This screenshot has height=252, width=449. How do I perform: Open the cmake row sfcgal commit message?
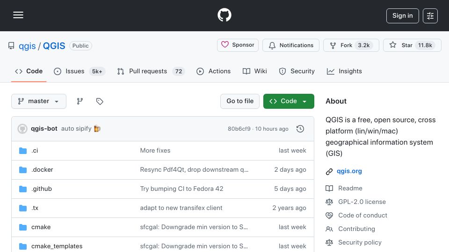pos(194,227)
